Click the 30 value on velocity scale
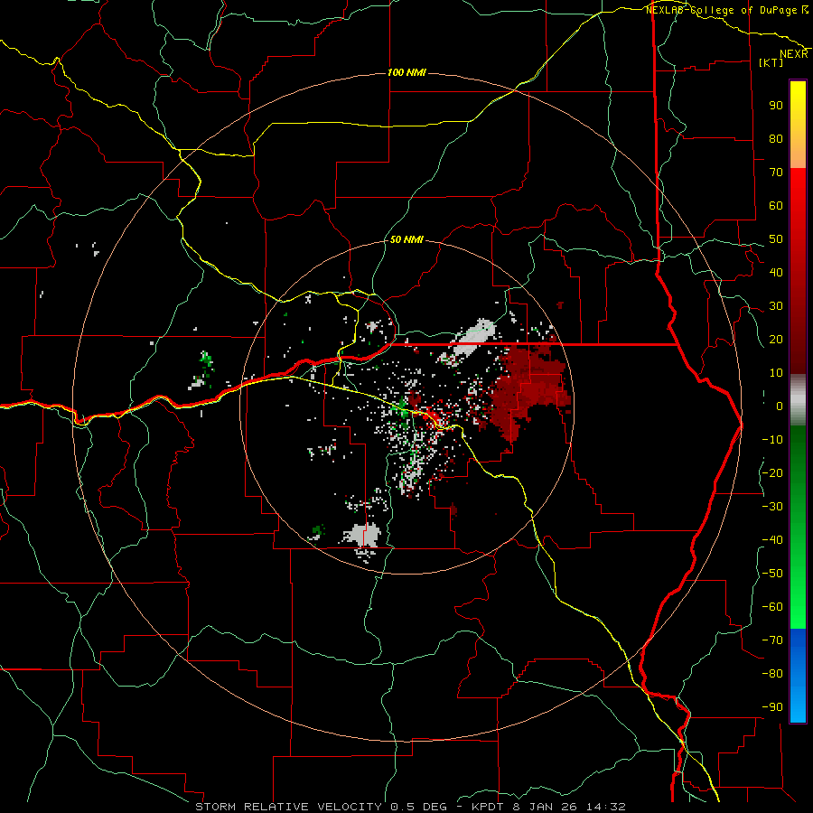This screenshot has width=813, height=813. coord(776,306)
